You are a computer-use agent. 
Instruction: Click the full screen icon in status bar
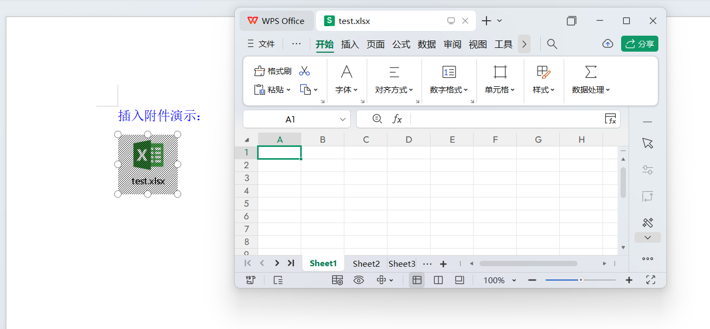[650, 280]
